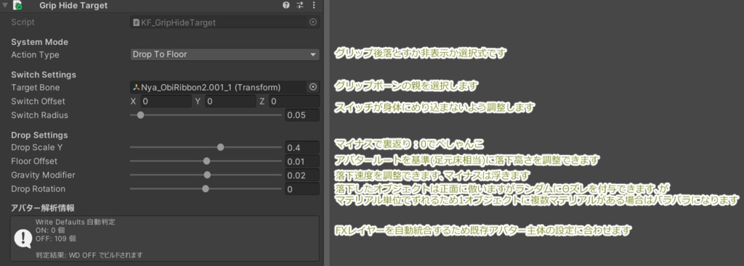Click the Switch Offset label
Image resolution: width=744 pixels, height=266 pixels.
[x=38, y=101]
